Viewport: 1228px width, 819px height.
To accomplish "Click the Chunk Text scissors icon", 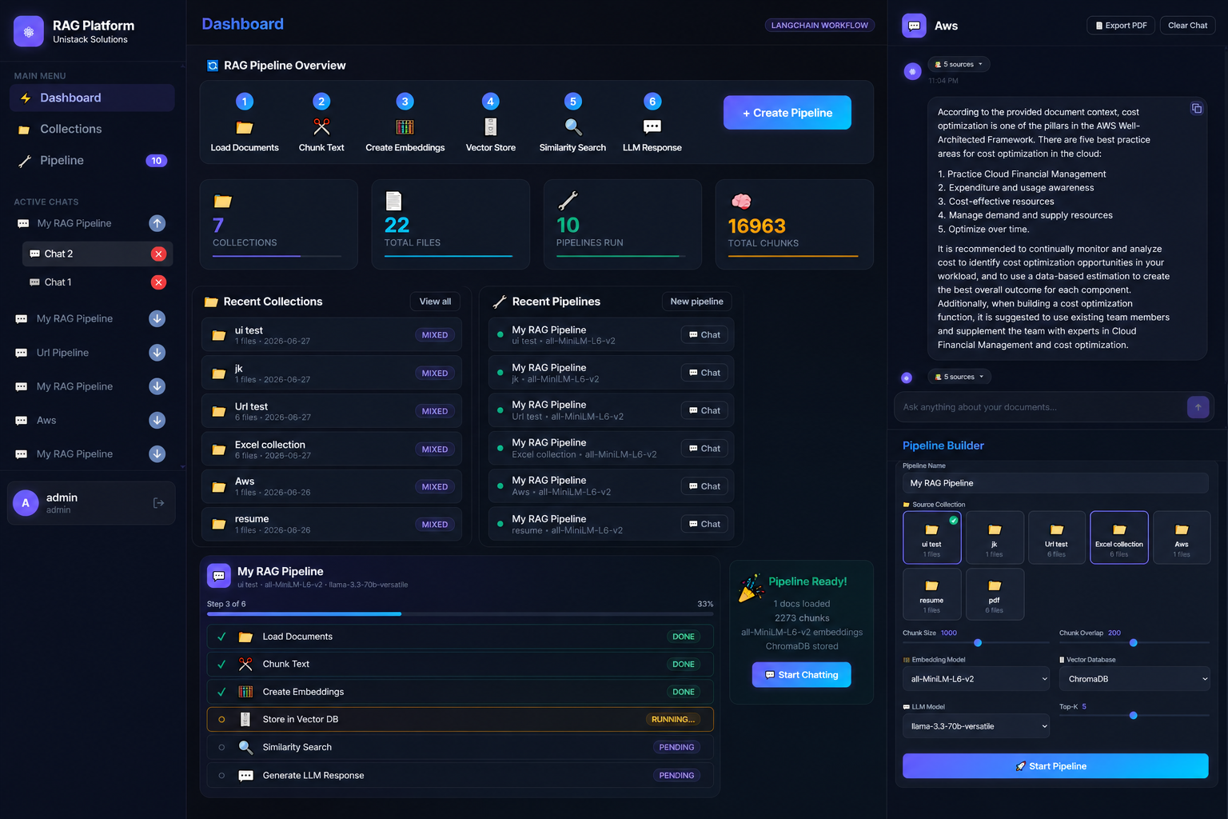I will pyautogui.click(x=321, y=126).
